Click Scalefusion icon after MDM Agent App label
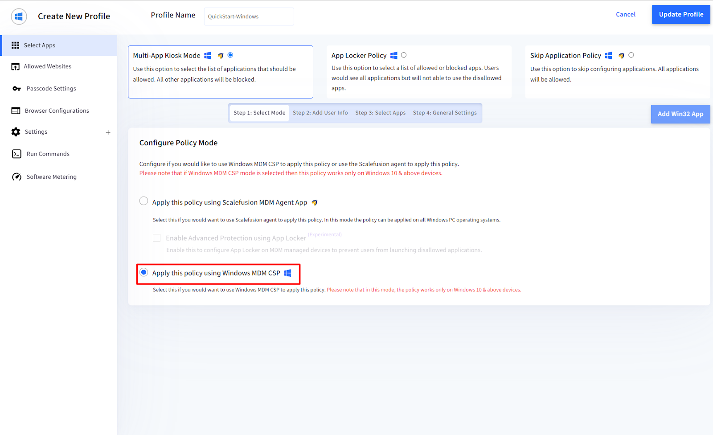 (314, 203)
